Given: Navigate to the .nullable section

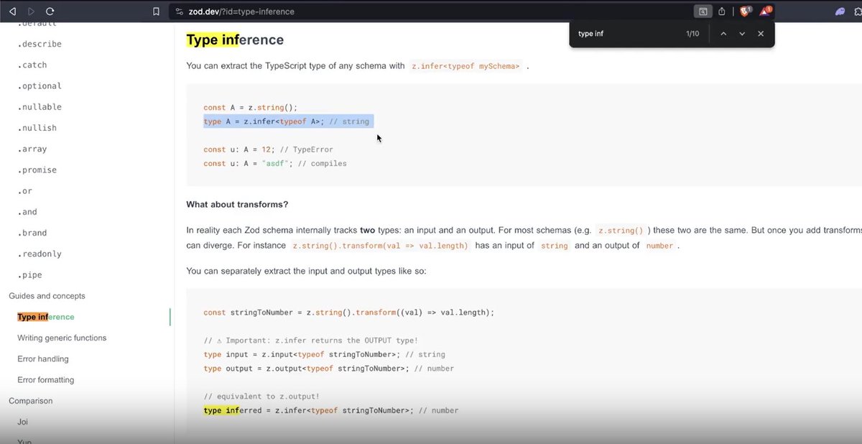Looking at the screenshot, I should point(40,107).
